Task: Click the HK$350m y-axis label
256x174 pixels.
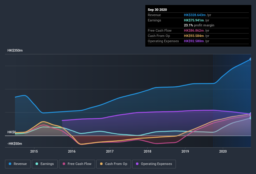Action: (15, 50)
